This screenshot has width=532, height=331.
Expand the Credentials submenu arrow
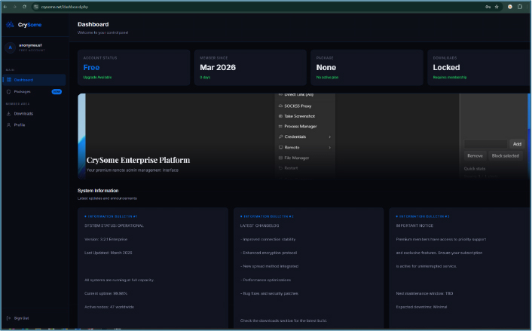point(330,136)
